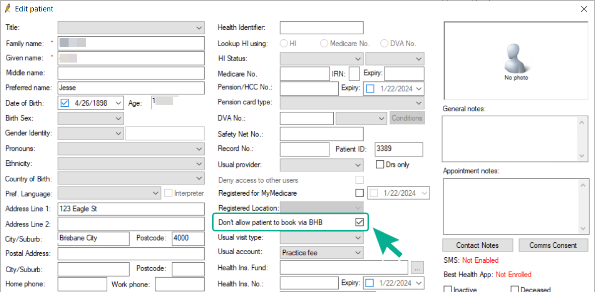Screen dimensions: 595x292
Task: Open the Contact Notes button
Action: click(x=477, y=245)
